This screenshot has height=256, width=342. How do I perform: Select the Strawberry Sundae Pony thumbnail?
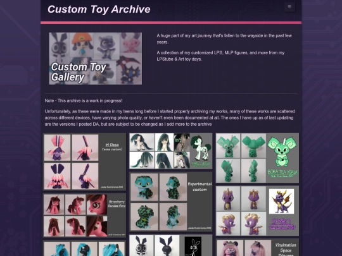84,216
